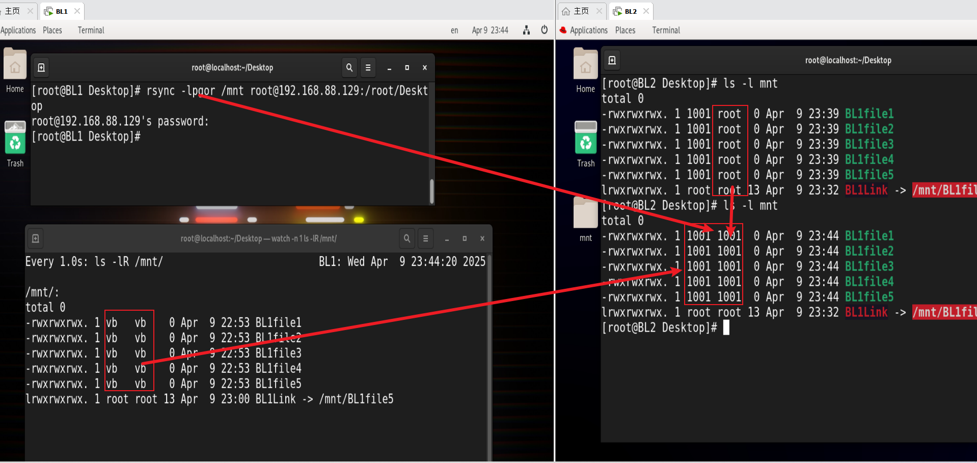Open hamburger menu in watch terminal window
Viewport: 977px width, 463px height.
426,238
